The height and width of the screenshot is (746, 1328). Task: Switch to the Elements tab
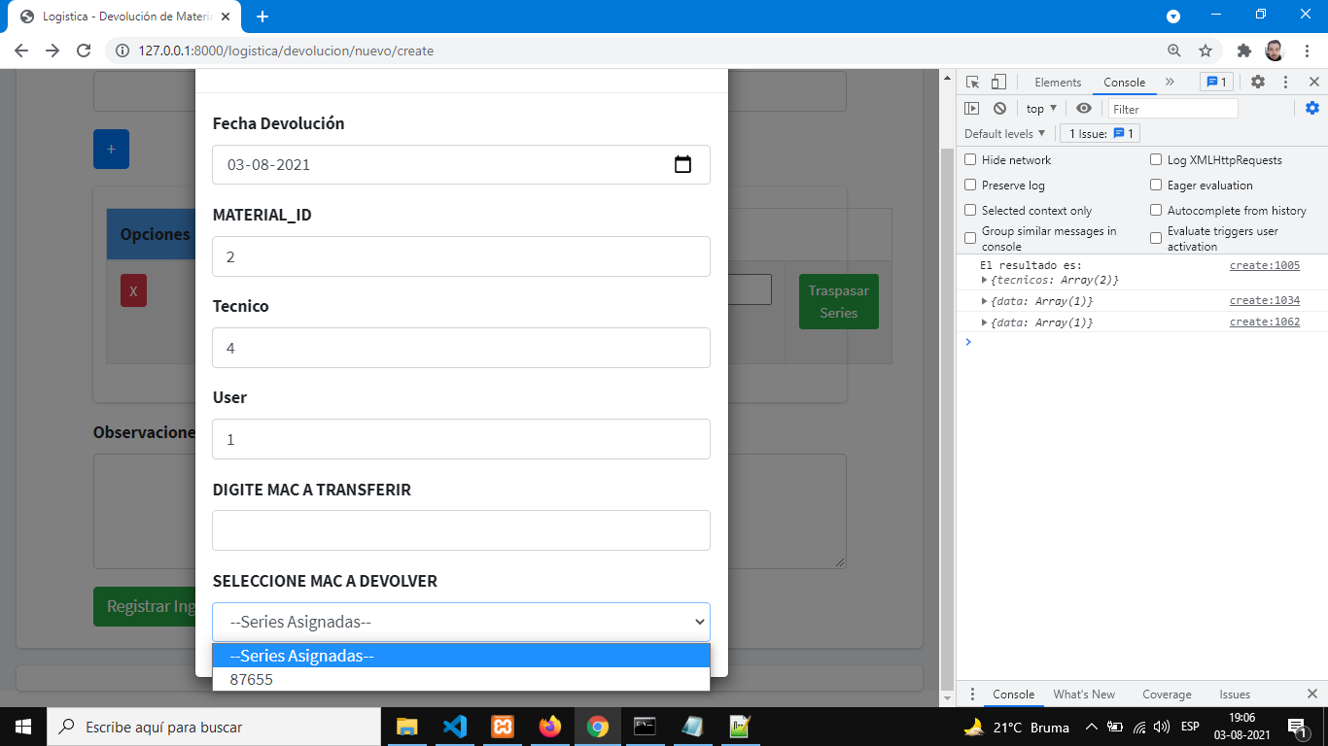[x=1058, y=83]
